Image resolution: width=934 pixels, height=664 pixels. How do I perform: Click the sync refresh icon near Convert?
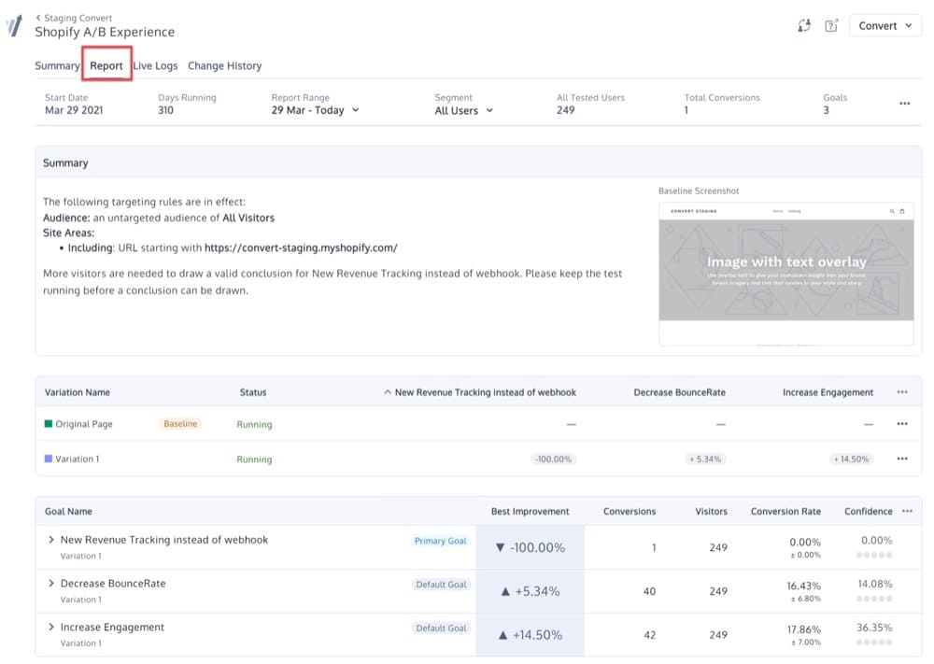pyautogui.click(x=804, y=25)
